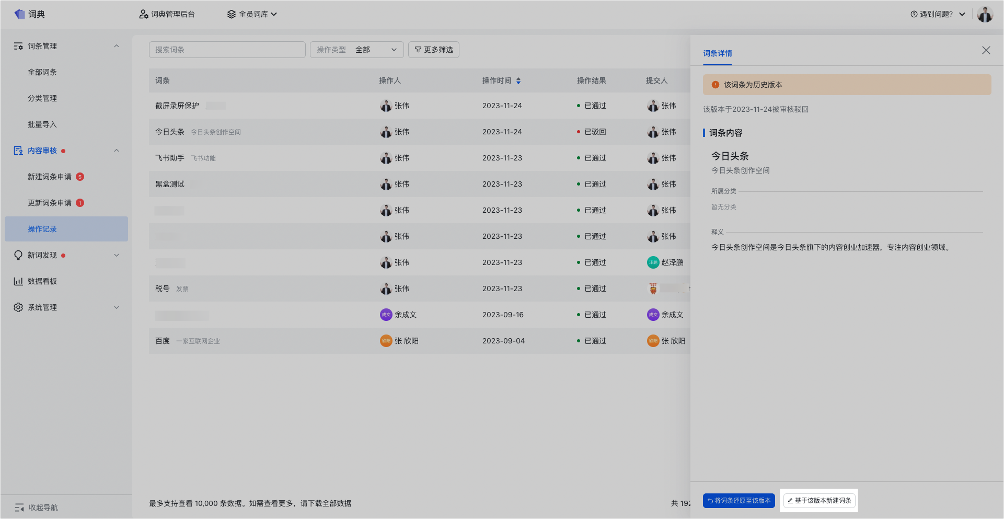The width and height of the screenshot is (1004, 519).
Task: Open 批量导入 in the sidebar
Action: [42, 124]
